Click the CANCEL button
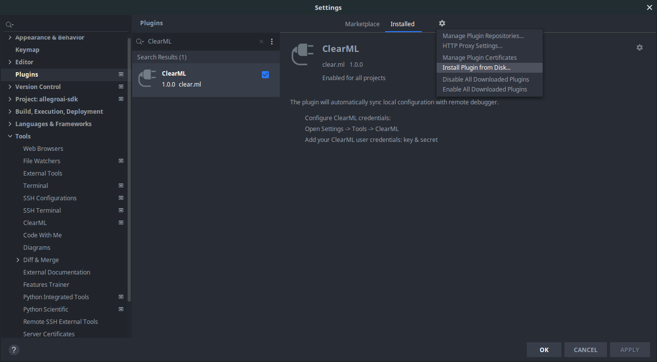657x362 pixels. pos(585,350)
